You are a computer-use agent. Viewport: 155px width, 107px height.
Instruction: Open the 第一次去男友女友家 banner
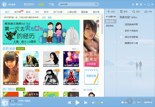(x=41, y=32)
